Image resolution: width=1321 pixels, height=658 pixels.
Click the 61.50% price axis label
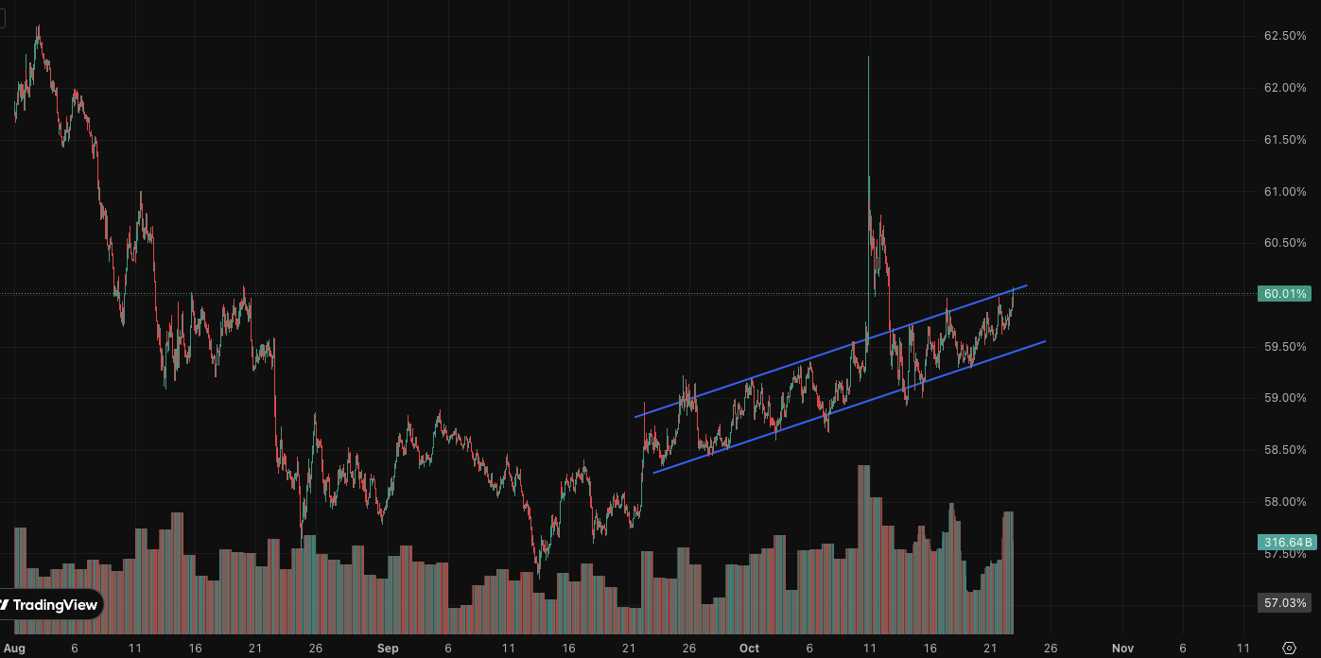(1285, 140)
